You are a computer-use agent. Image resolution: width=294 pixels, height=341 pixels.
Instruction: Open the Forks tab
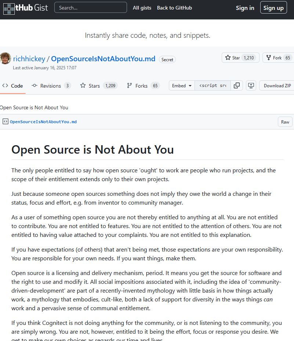[143, 86]
